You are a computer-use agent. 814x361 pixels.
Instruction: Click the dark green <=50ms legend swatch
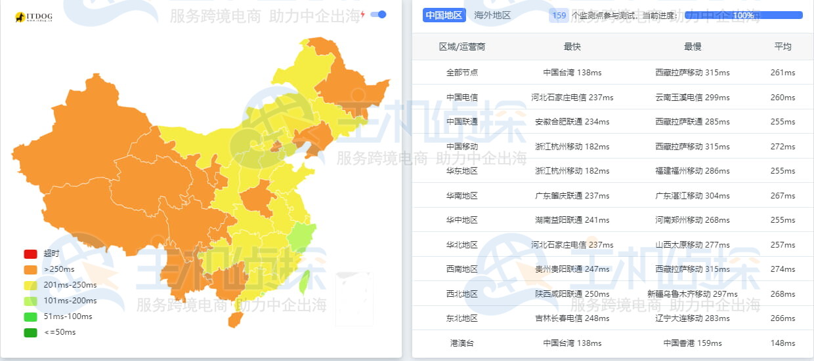click(30, 332)
